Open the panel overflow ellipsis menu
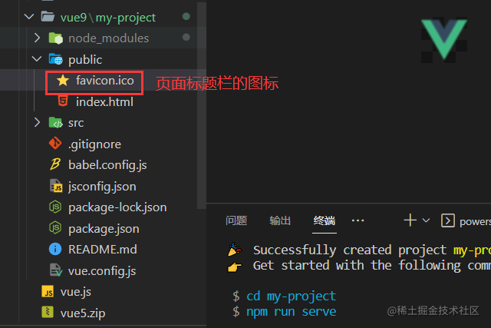491x328 pixels. [x=358, y=220]
